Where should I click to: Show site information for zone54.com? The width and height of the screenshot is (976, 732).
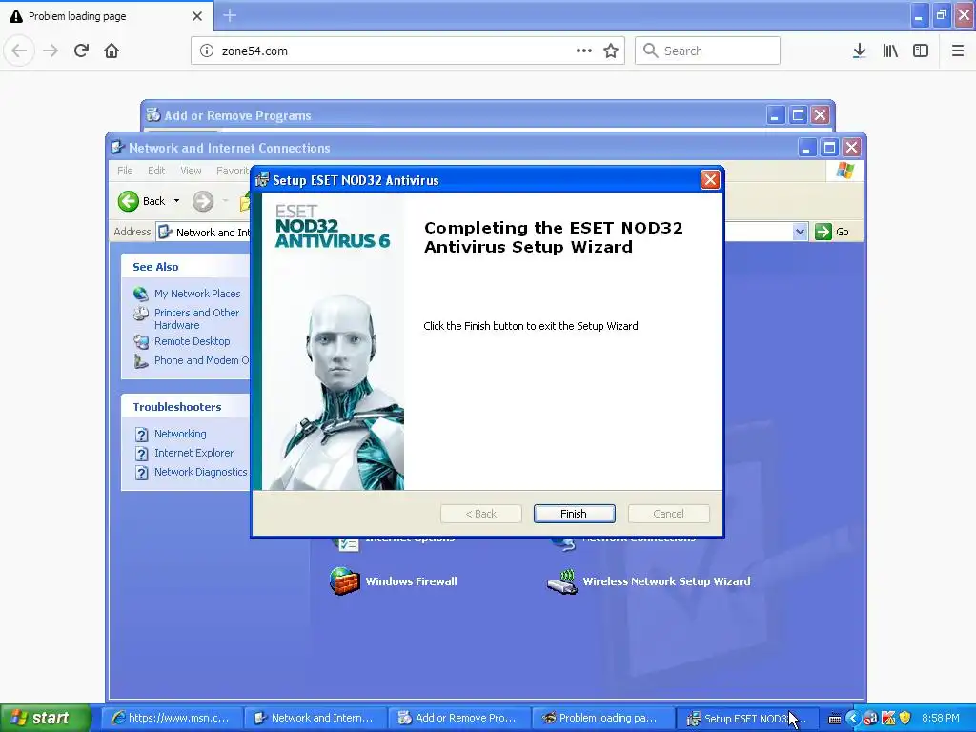(x=207, y=51)
